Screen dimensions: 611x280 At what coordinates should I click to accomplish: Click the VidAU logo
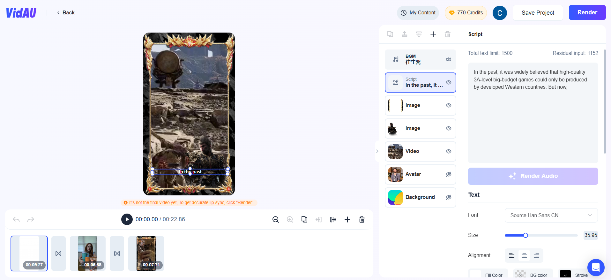(21, 13)
